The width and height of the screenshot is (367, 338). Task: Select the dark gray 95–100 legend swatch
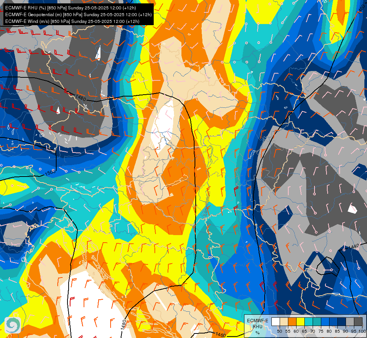(x=358, y=321)
